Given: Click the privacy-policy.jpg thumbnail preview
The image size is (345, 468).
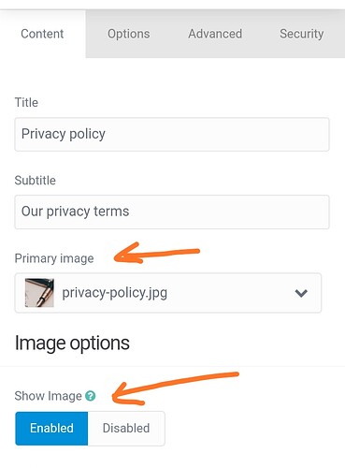Looking at the screenshot, I should point(39,293).
